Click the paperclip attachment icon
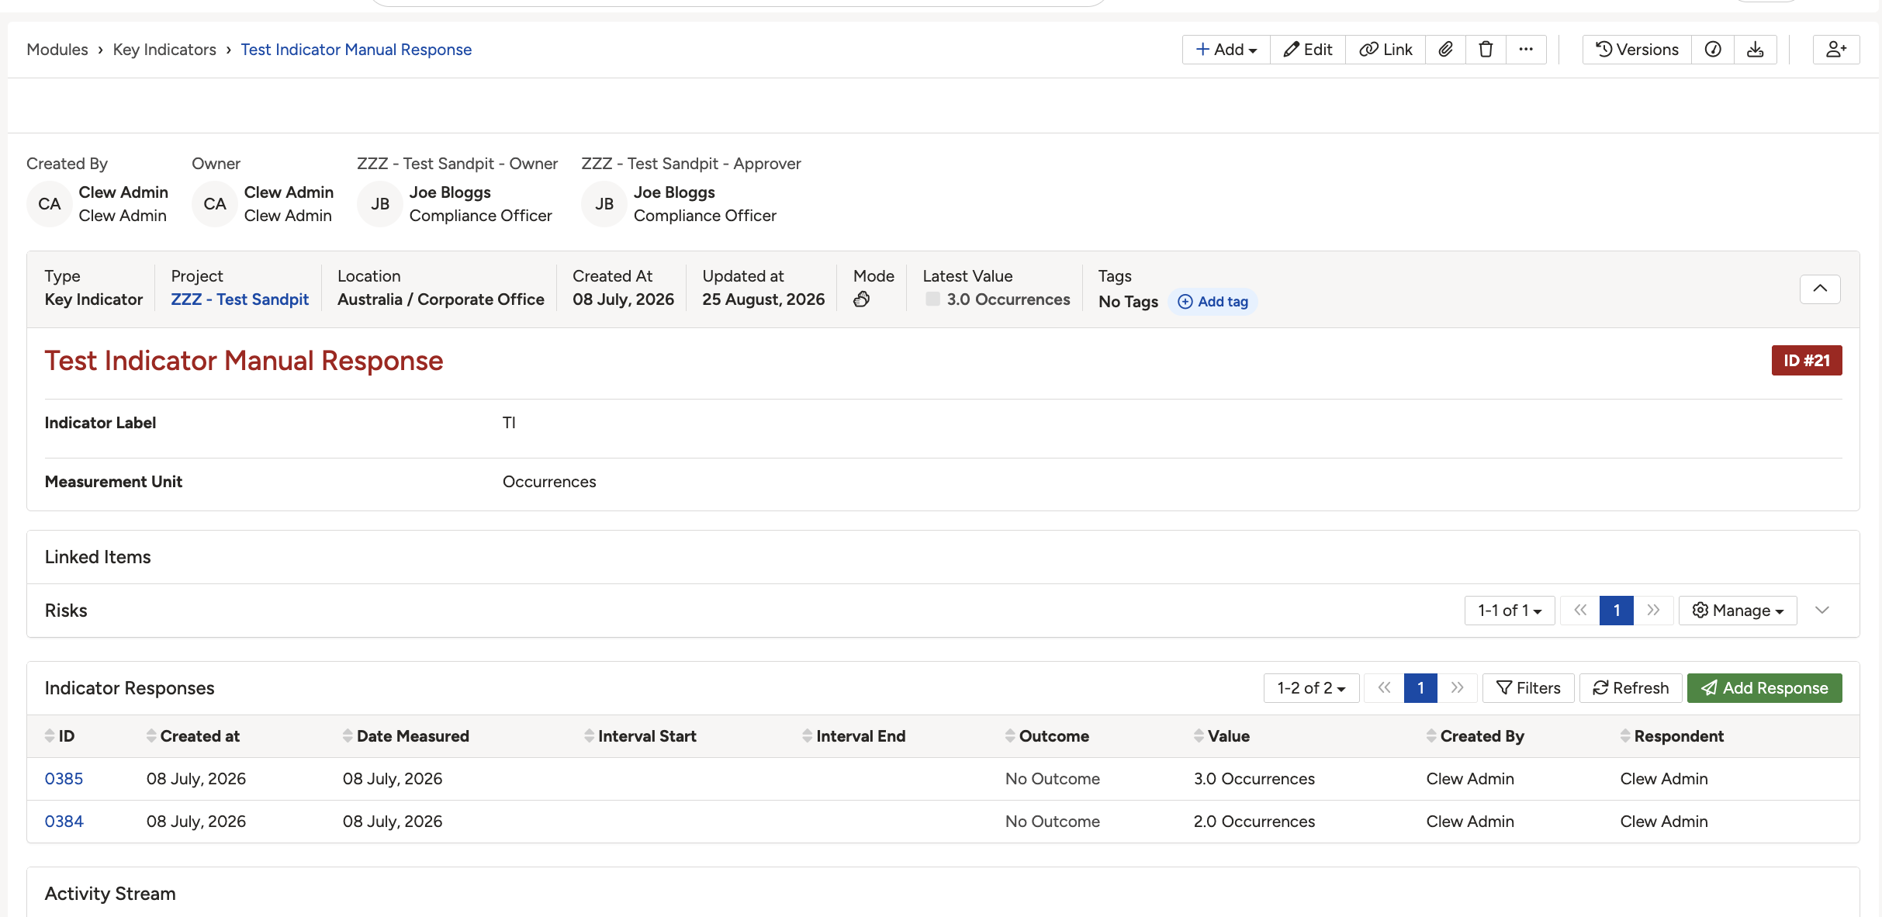This screenshot has width=1882, height=917. point(1445,50)
